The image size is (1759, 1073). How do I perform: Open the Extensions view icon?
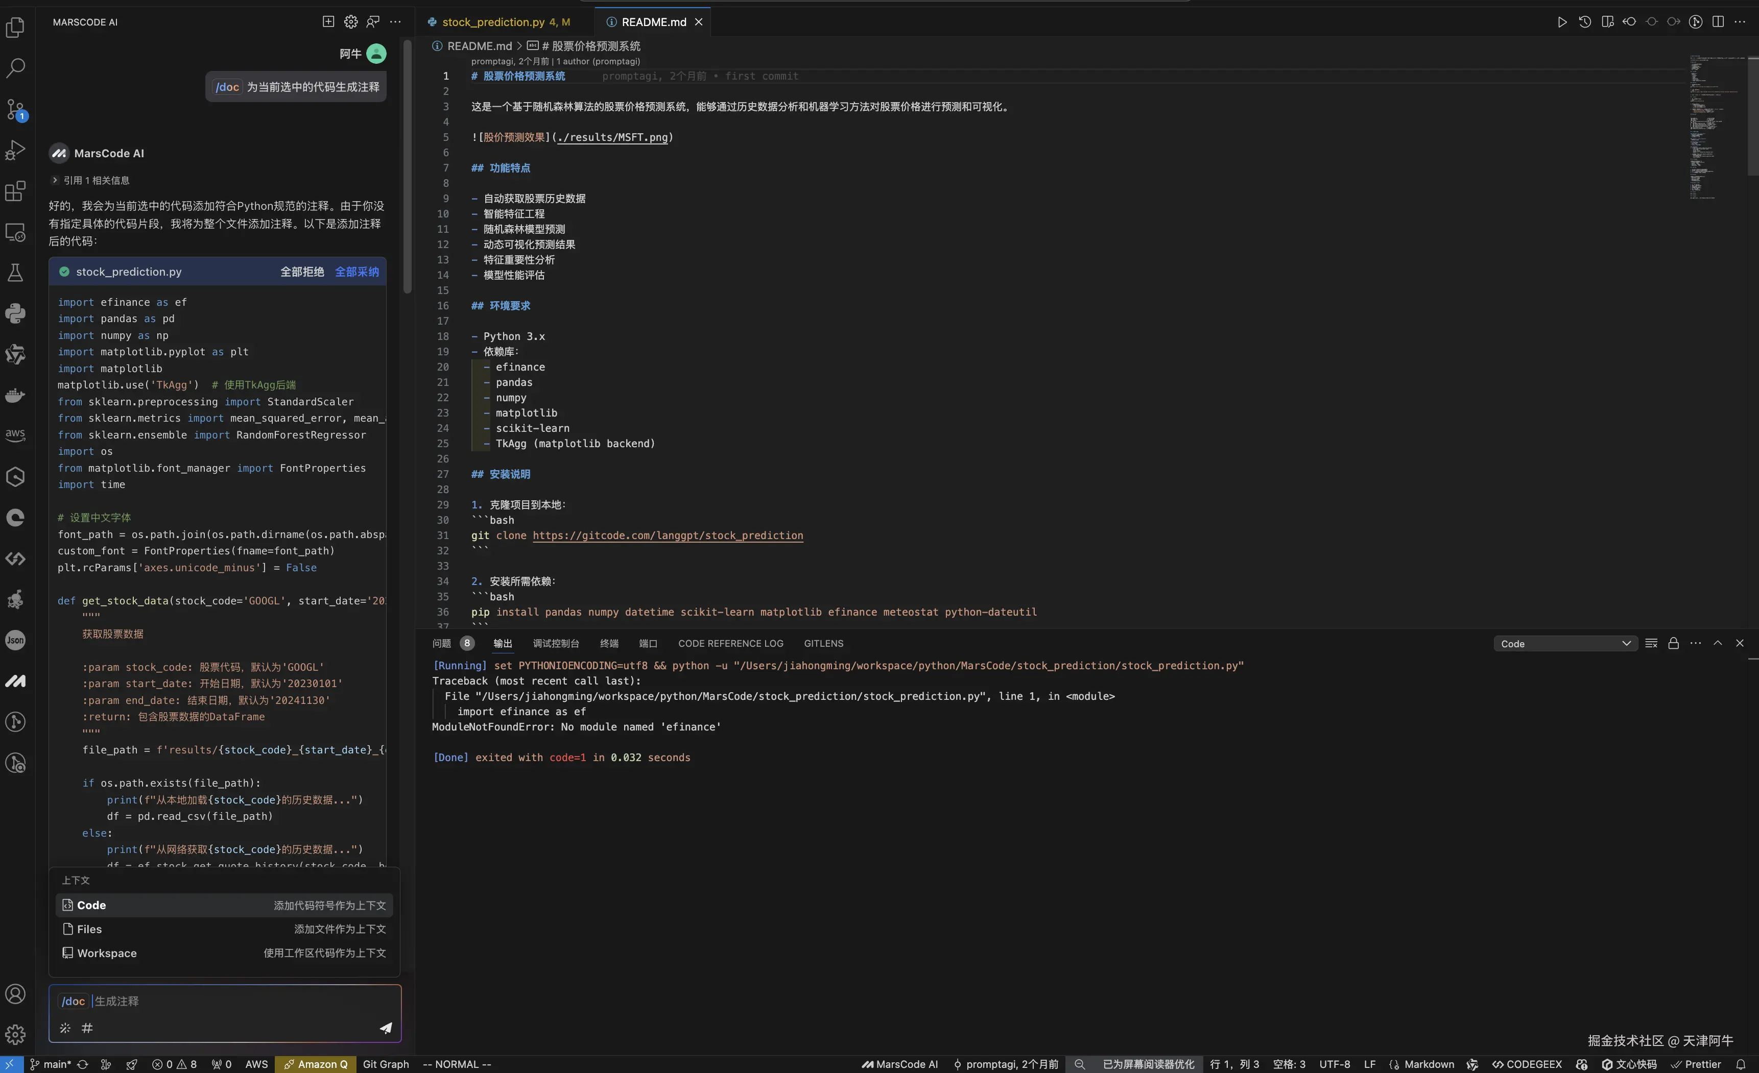pyautogui.click(x=15, y=191)
